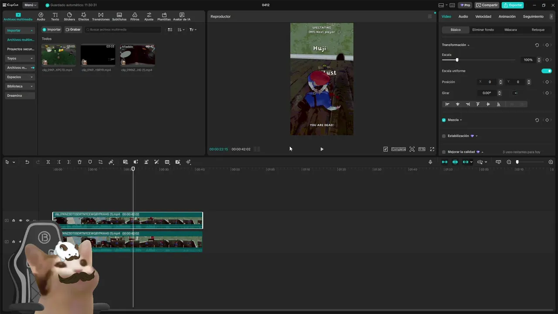Open the player panel hamburger menu
The image size is (558, 314).
[429, 17]
